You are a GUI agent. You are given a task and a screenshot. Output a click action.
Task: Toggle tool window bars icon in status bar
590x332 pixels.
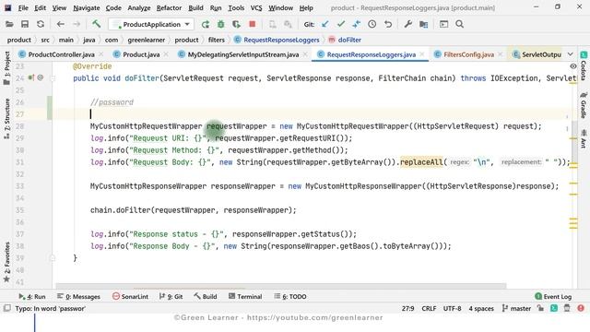pyautogui.click(x=6, y=308)
